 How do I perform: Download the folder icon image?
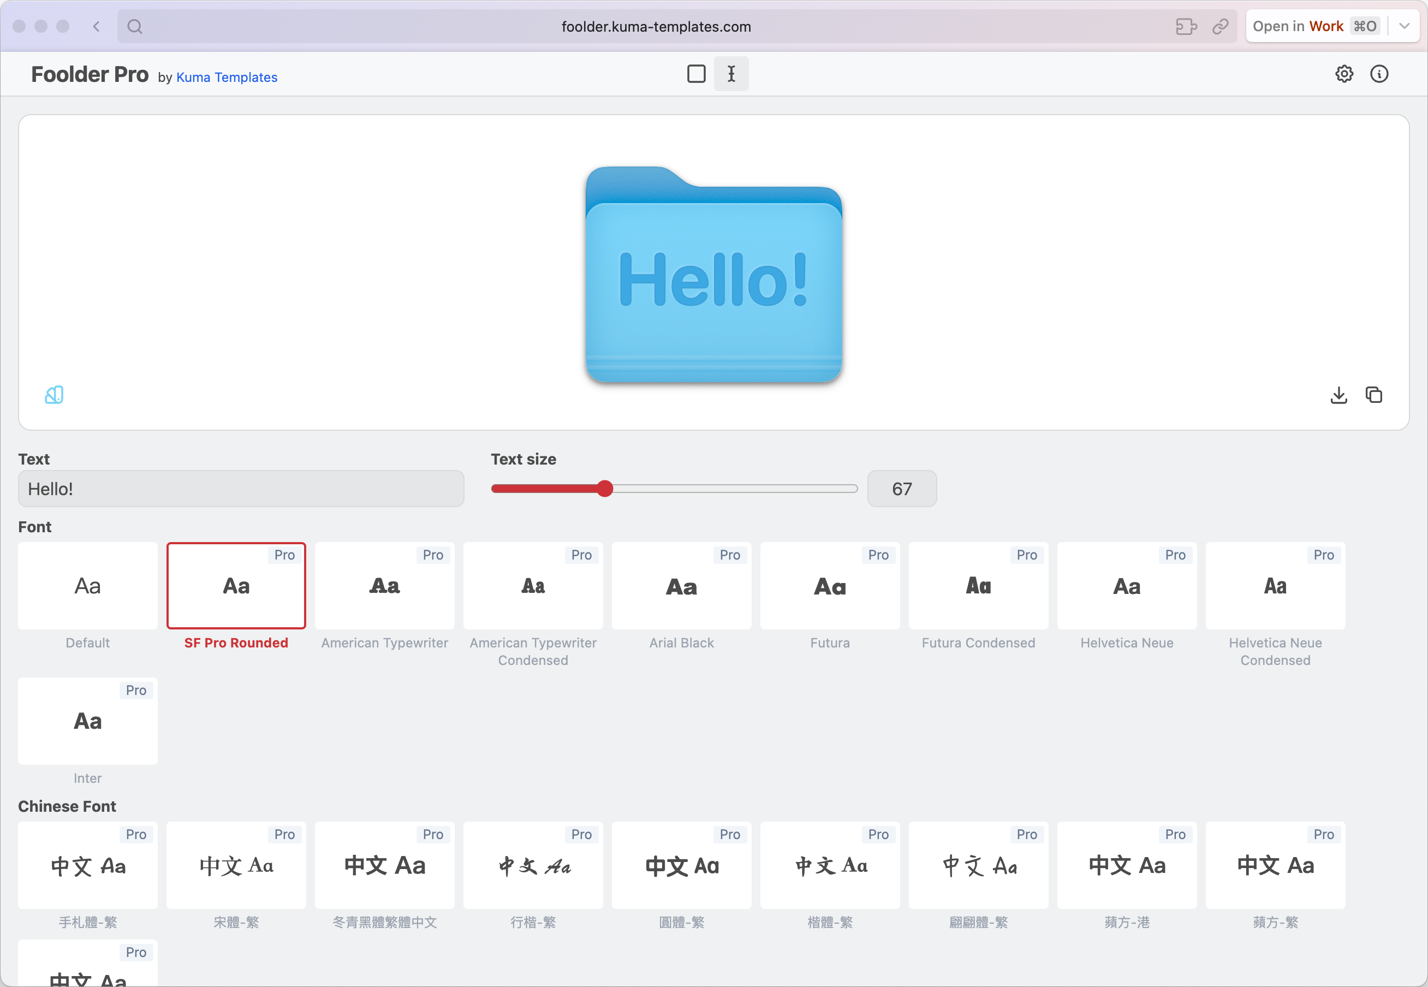tap(1339, 395)
